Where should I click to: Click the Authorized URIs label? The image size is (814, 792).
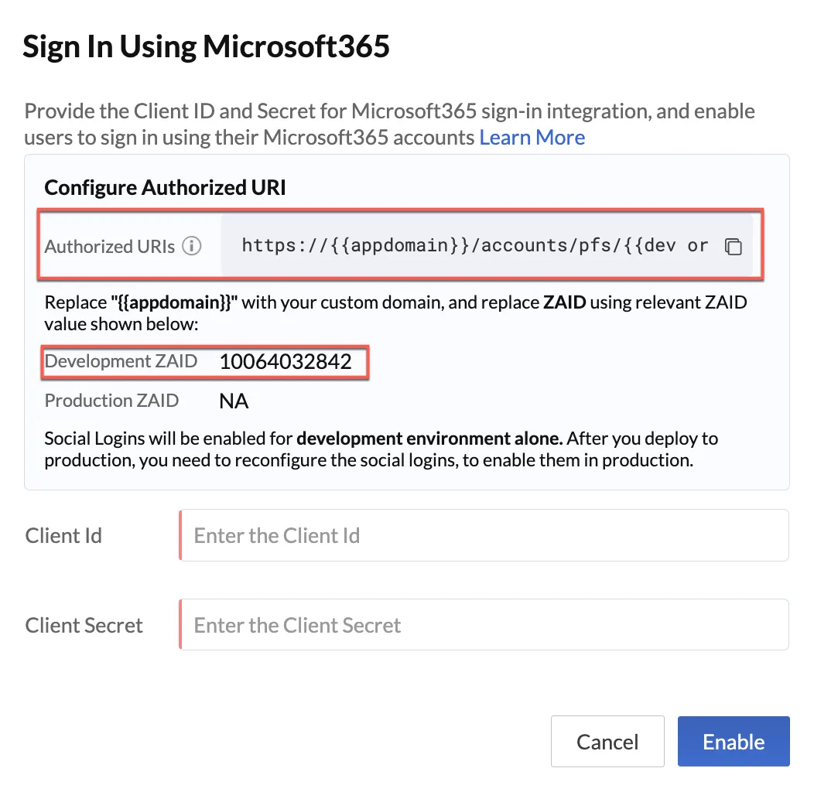tap(110, 246)
